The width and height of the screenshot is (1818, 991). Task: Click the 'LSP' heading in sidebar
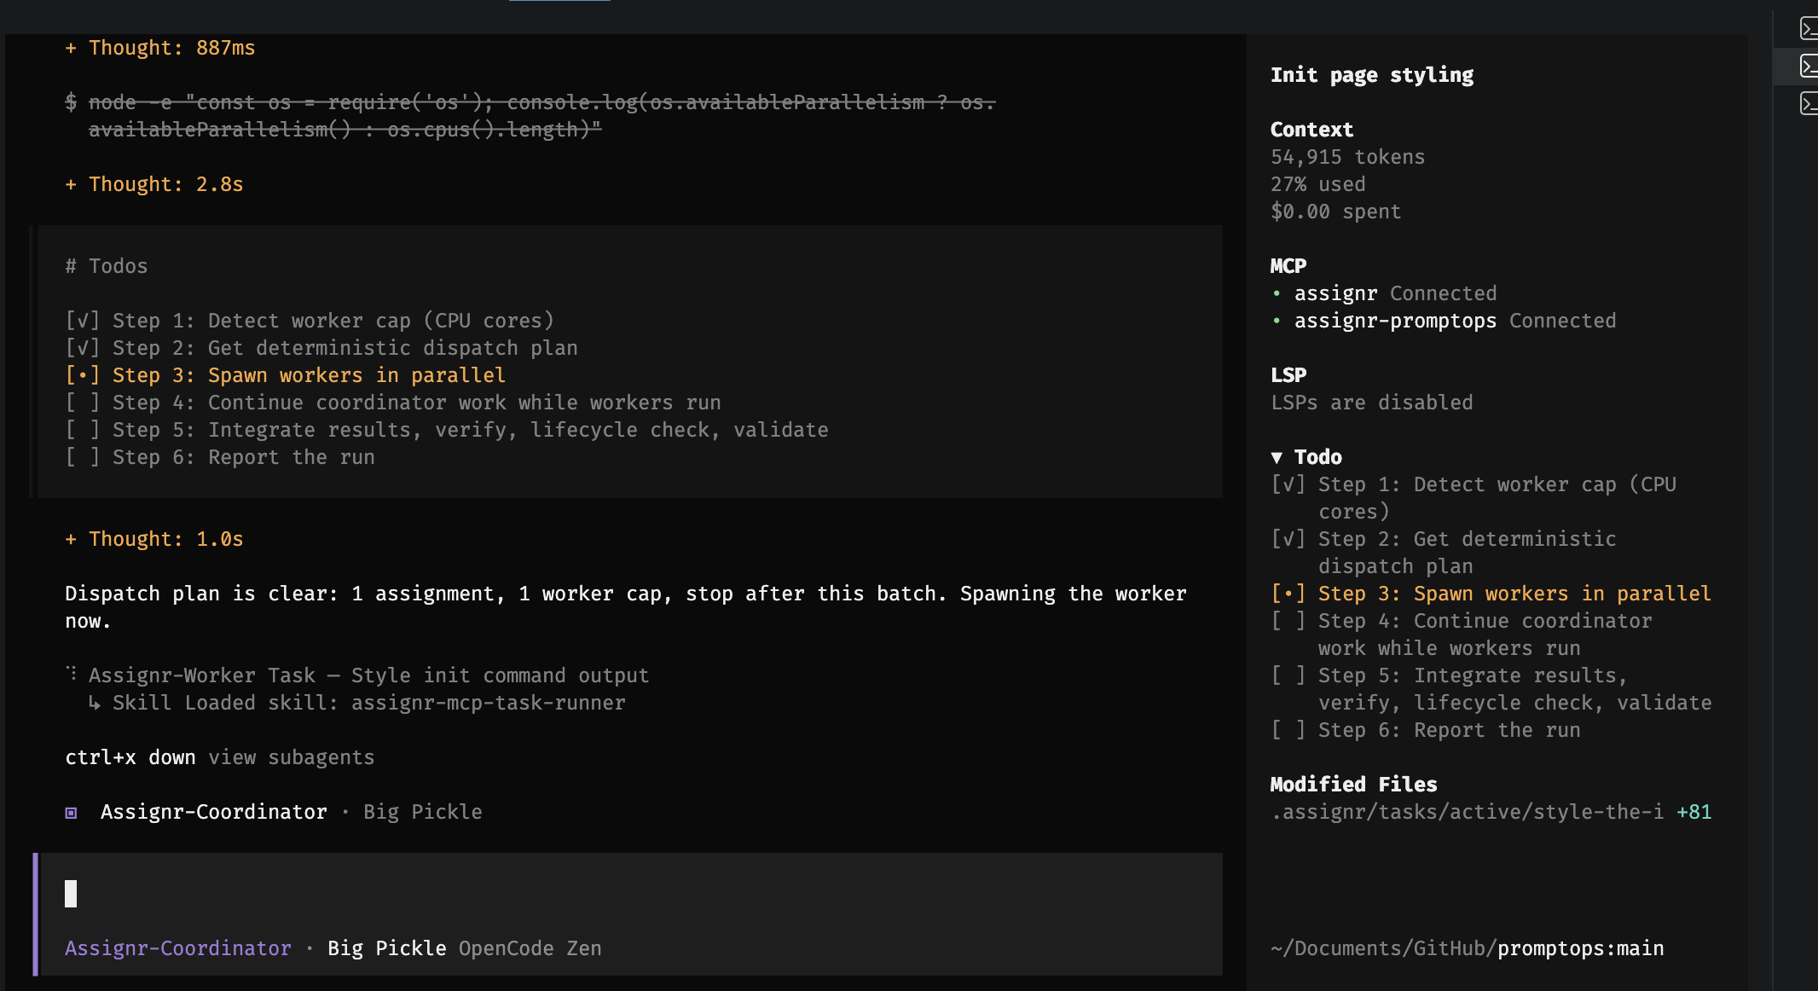(x=1288, y=375)
